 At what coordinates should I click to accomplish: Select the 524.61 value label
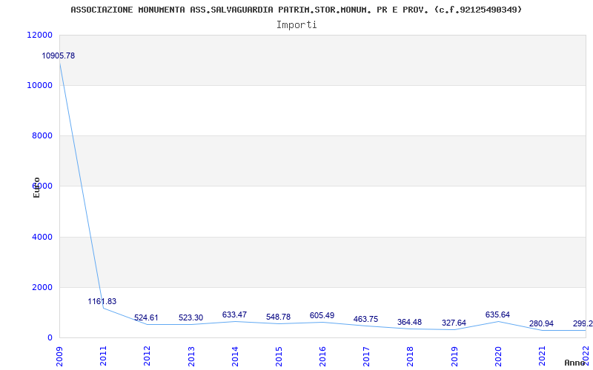click(146, 317)
